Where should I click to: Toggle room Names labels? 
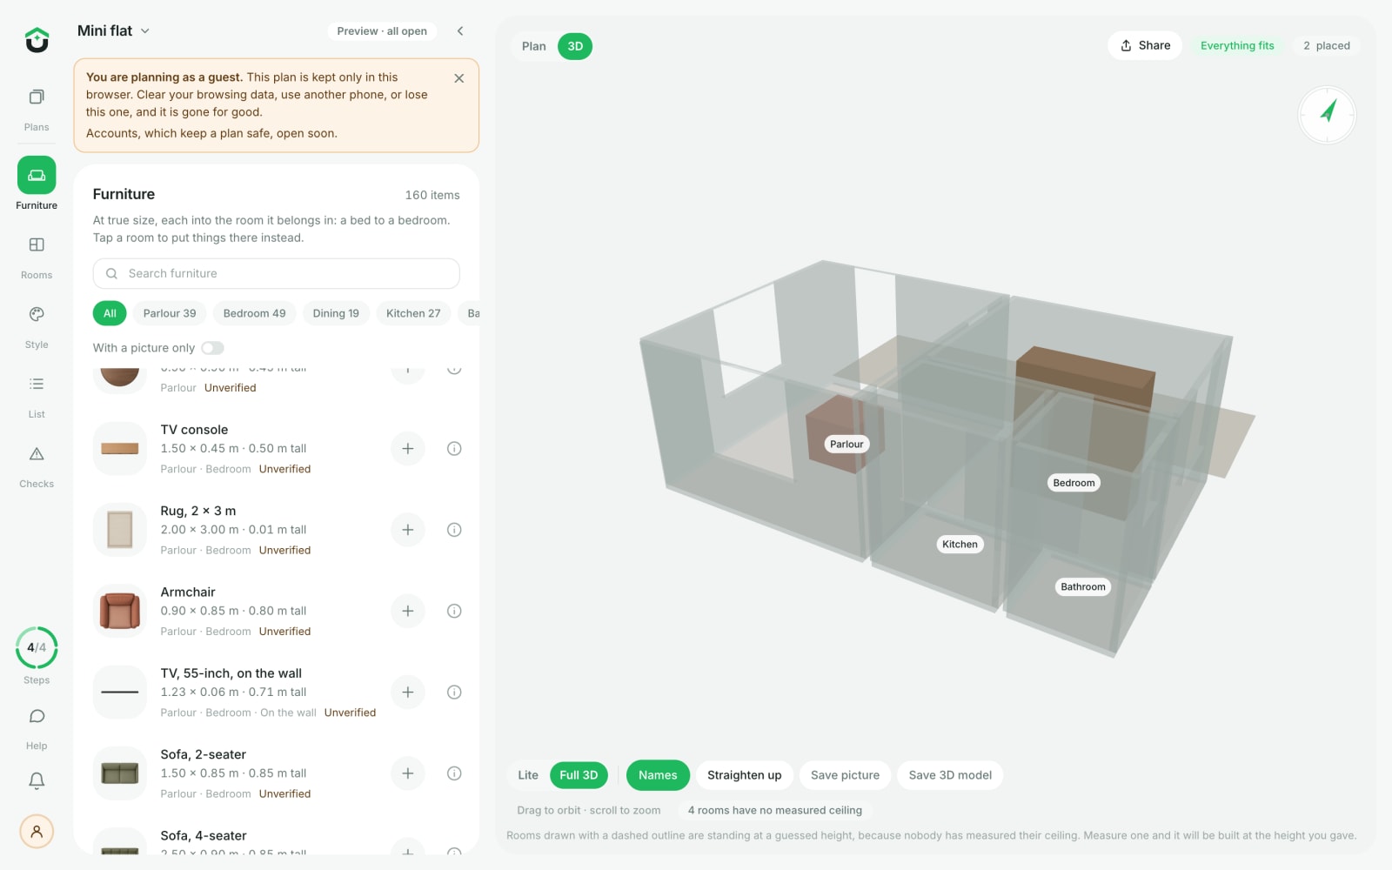tap(658, 775)
